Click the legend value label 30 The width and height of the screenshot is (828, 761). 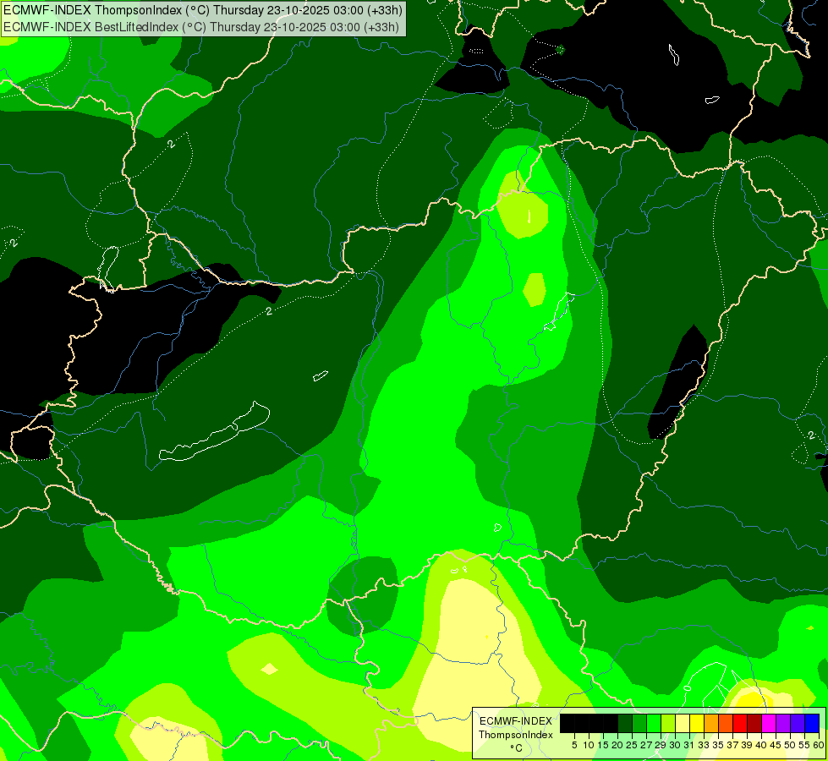(x=676, y=745)
